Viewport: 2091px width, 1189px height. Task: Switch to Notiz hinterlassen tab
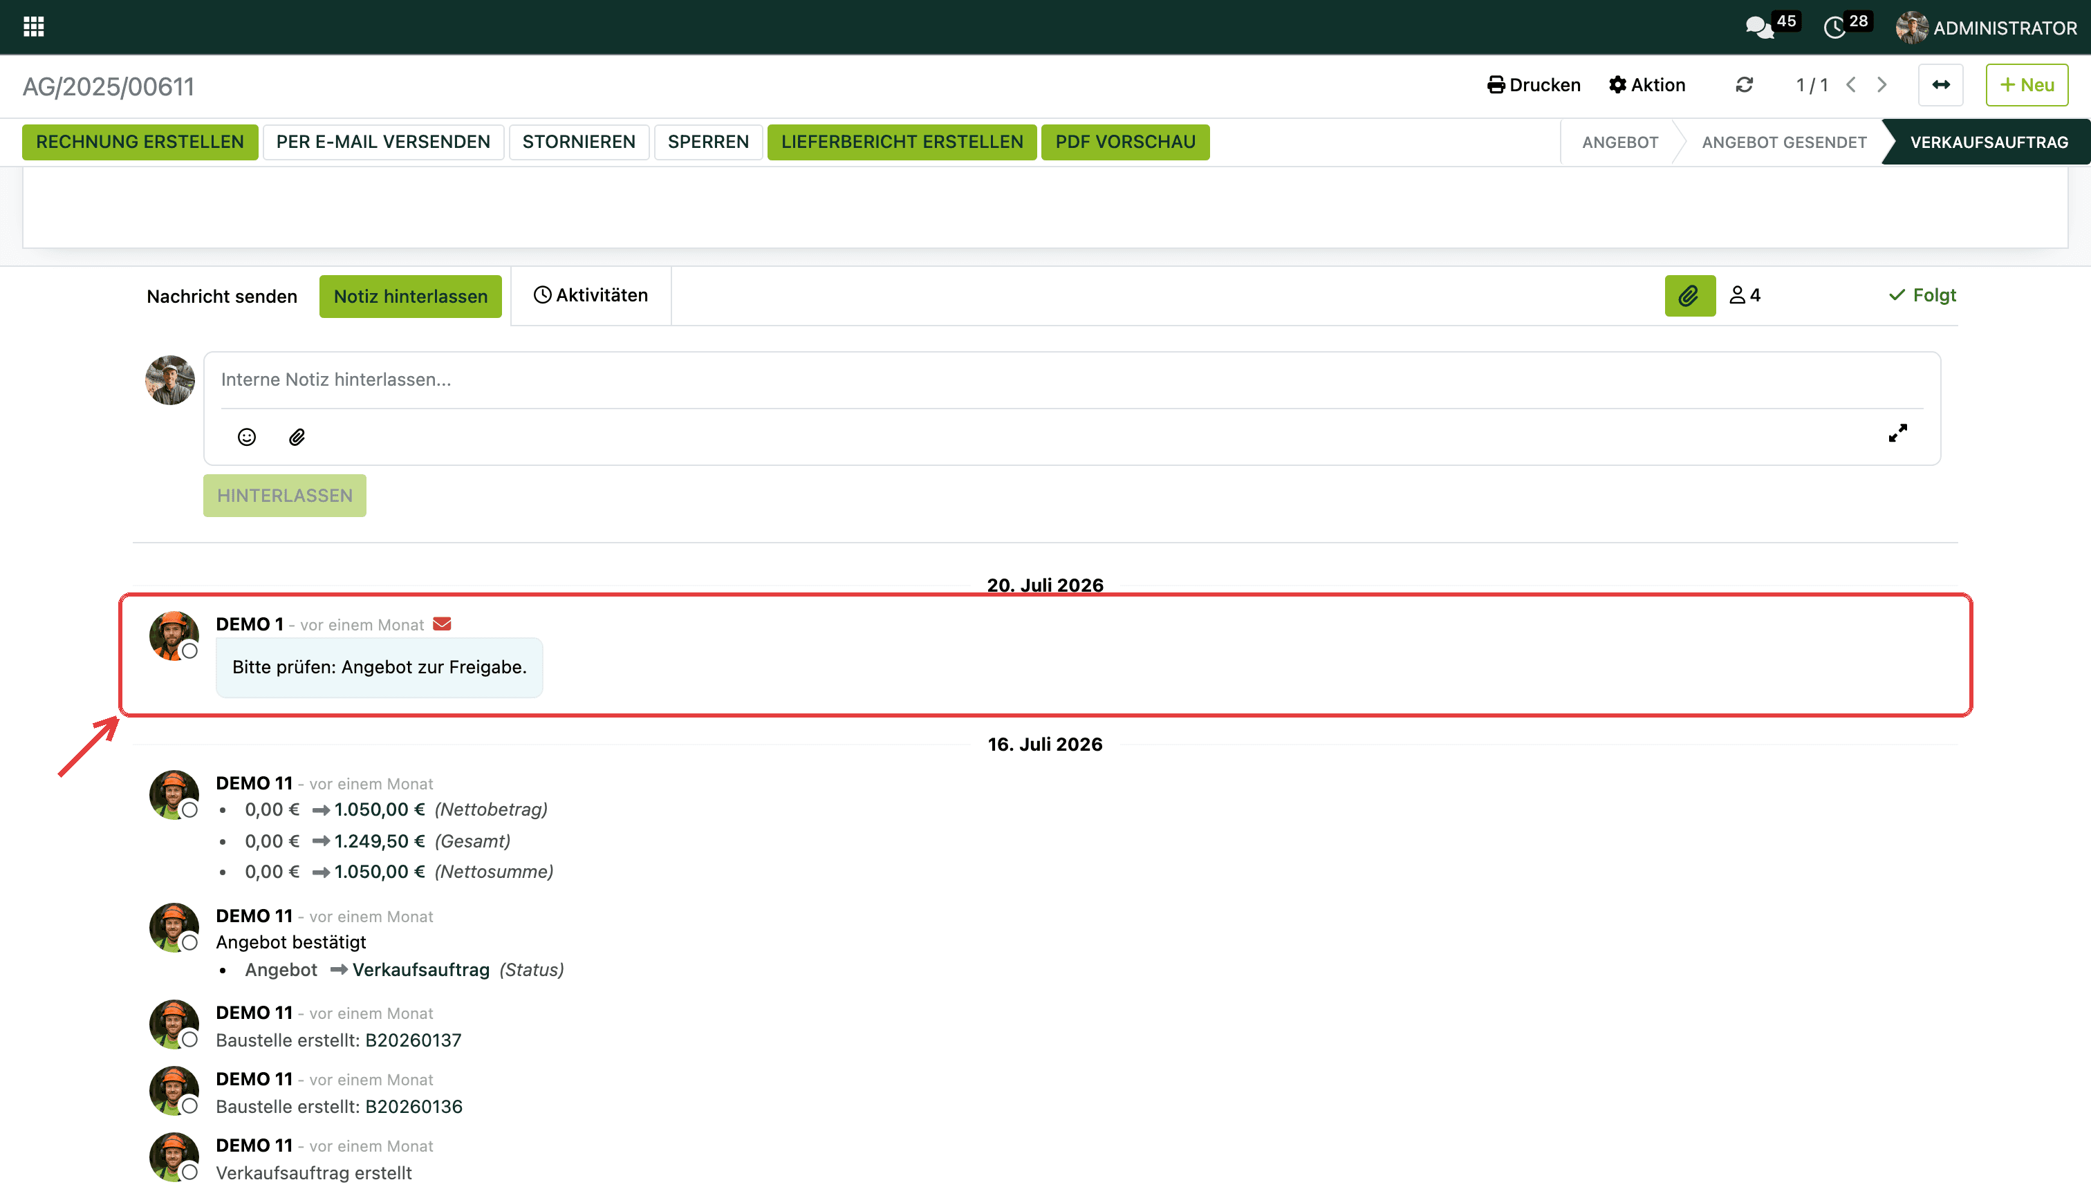410,297
